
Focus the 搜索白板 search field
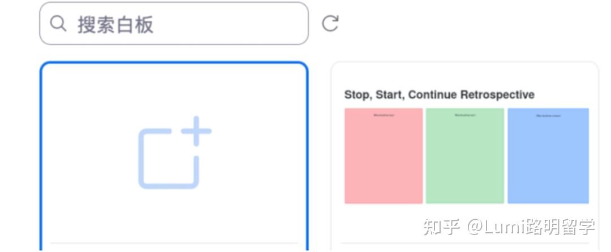174,23
